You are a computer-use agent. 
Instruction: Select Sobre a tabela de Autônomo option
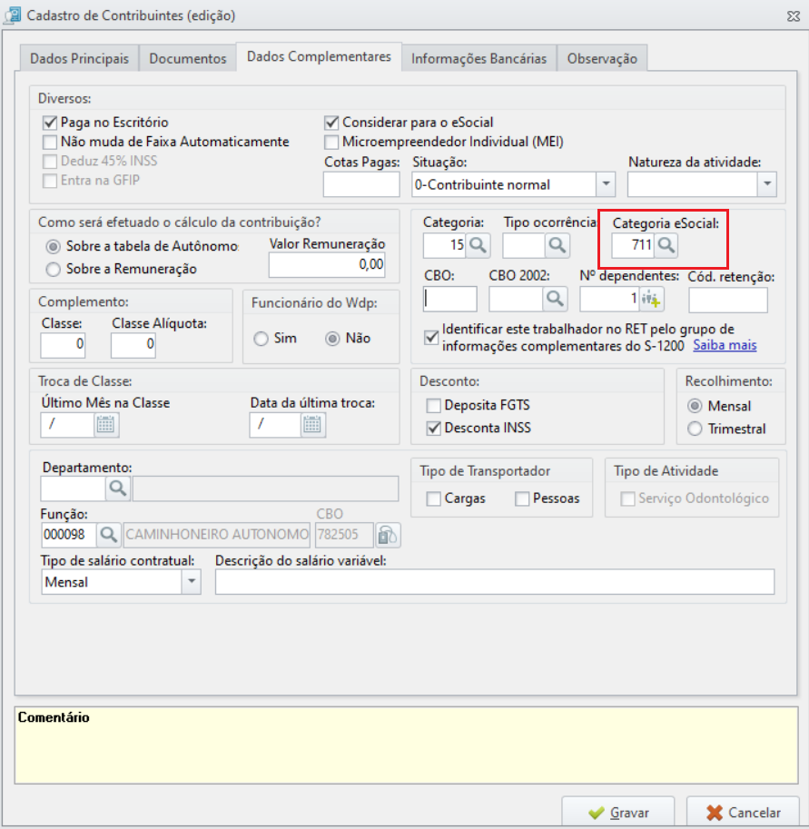pos(53,246)
